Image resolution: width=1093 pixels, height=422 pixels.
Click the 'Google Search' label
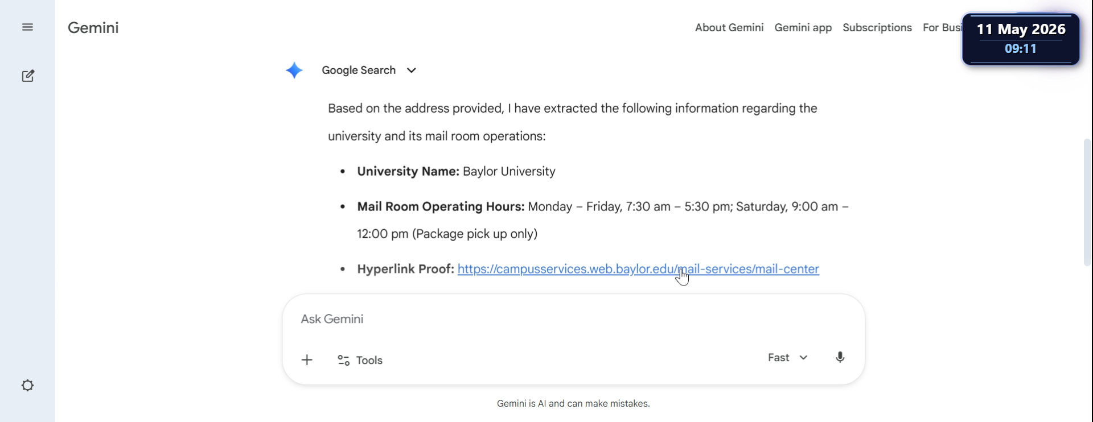(359, 71)
